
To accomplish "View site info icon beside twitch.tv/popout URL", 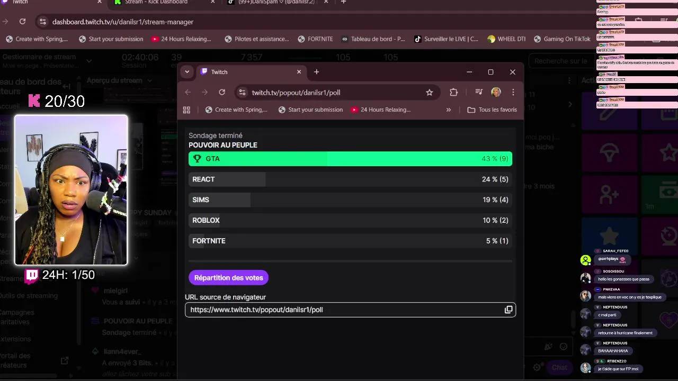I will (242, 92).
